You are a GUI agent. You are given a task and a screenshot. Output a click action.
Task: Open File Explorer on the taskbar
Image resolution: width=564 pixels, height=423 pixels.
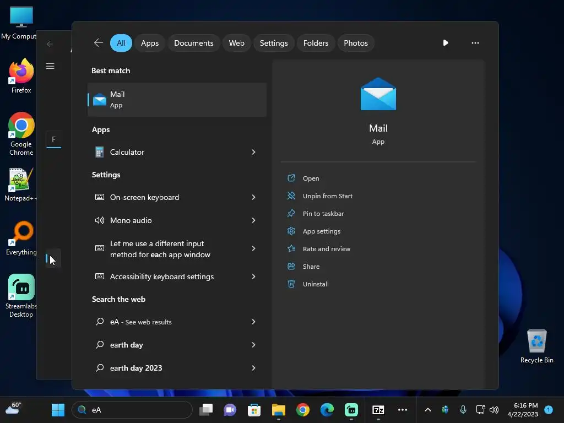coord(278,410)
